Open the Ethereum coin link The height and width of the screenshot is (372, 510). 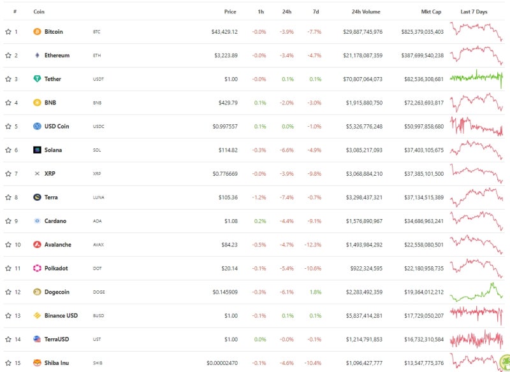pyautogui.click(x=57, y=55)
